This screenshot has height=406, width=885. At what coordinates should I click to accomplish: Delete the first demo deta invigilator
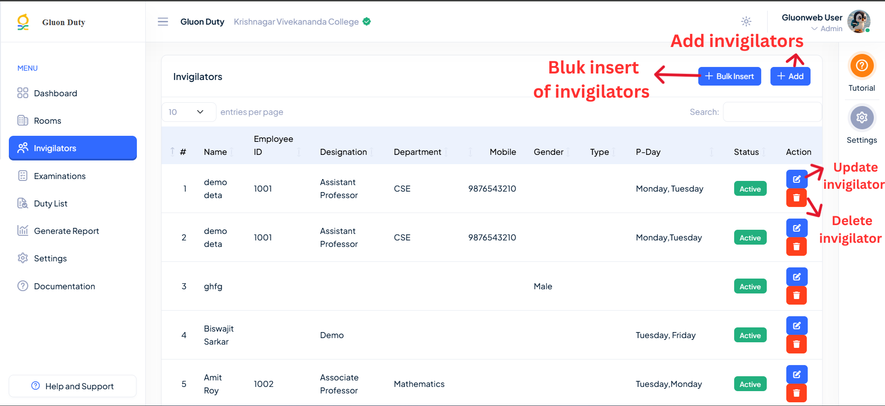[x=797, y=198]
